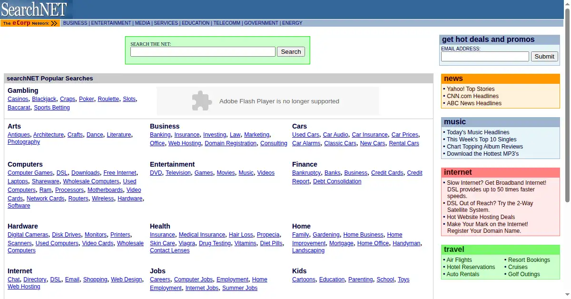Viewport: 571px width, 299px height.
Task: Open the Motherboards link
Action: coord(105,190)
